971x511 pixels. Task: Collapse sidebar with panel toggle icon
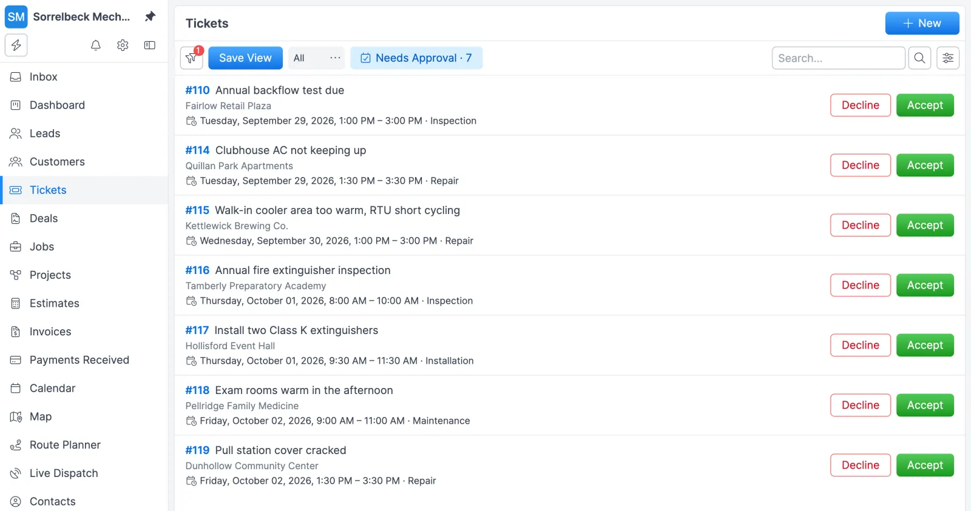[150, 45]
